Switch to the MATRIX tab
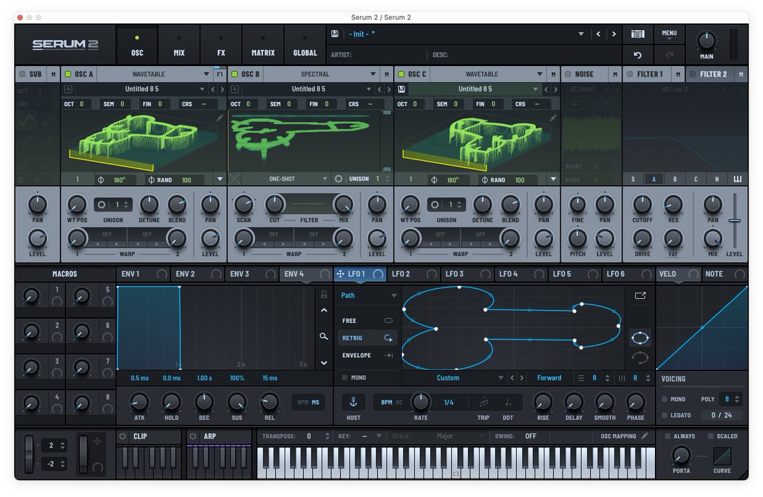Screen dimensions: 763x497 point(263,45)
